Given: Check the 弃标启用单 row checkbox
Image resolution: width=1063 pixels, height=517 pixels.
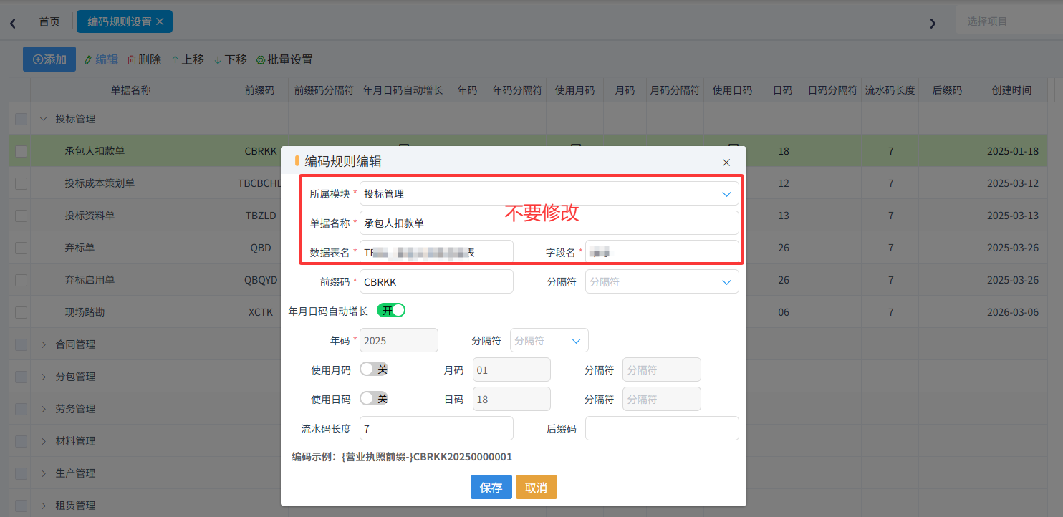Looking at the screenshot, I should click(x=21, y=280).
